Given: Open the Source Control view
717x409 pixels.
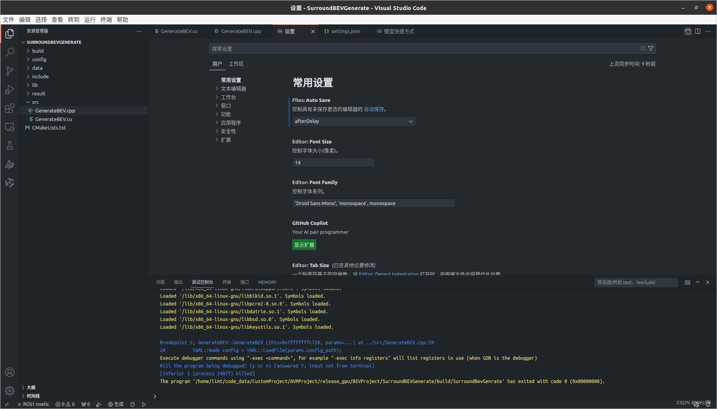Looking at the screenshot, I should (x=9, y=71).
